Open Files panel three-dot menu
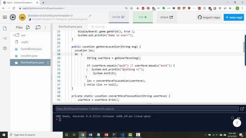246x138 pixels. coord(45,27)
